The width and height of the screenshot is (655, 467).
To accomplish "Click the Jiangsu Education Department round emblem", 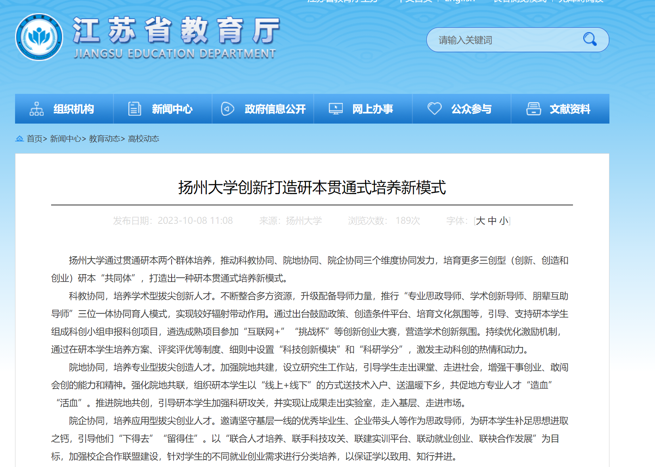I will (39, 37).
